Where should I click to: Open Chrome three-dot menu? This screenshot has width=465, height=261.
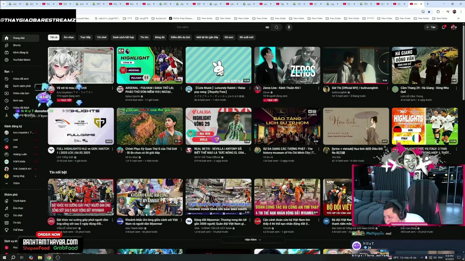click(461, 12)
